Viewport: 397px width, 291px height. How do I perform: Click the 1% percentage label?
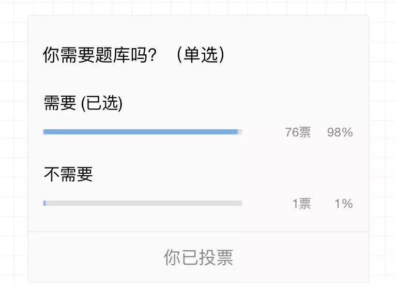tap(344, 204)
